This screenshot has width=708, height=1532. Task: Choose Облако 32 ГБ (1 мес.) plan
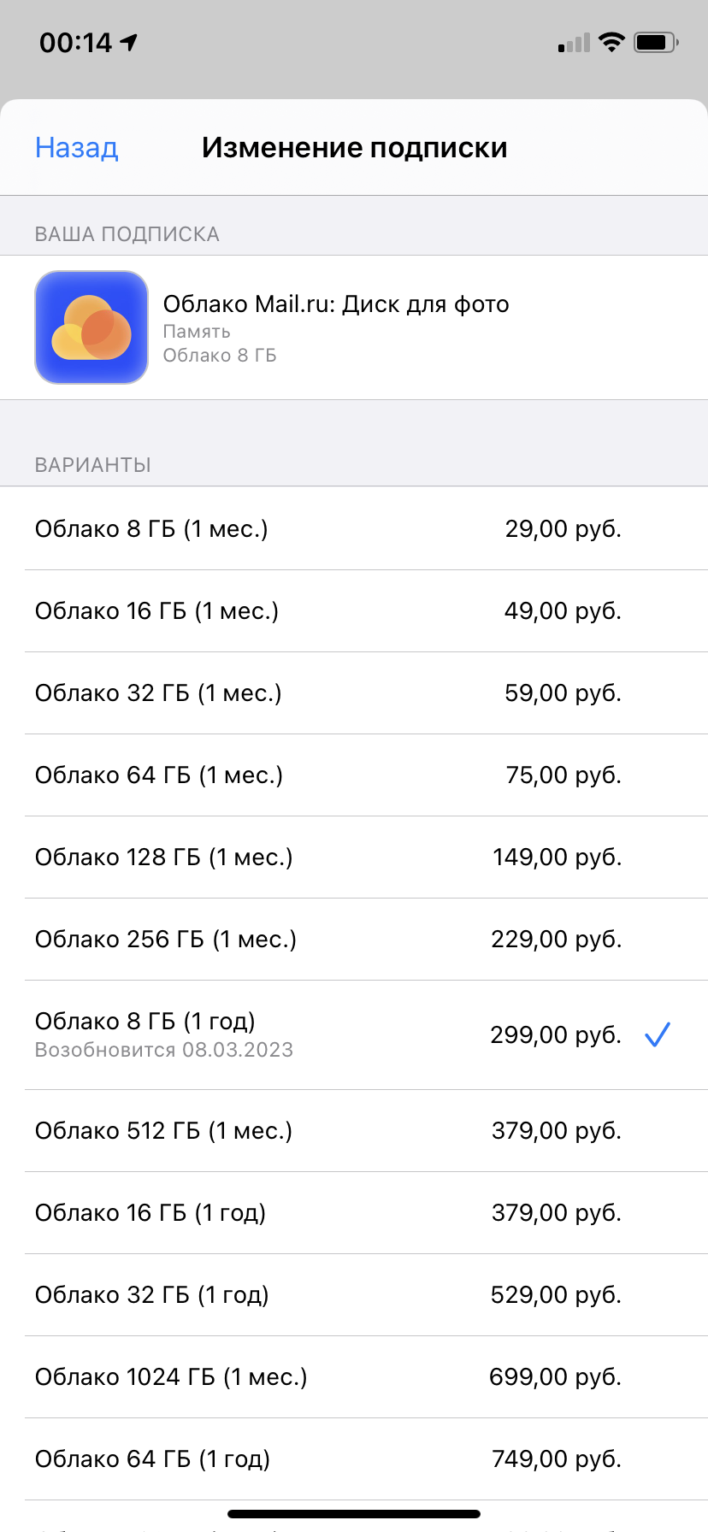[x=354, y=693]
